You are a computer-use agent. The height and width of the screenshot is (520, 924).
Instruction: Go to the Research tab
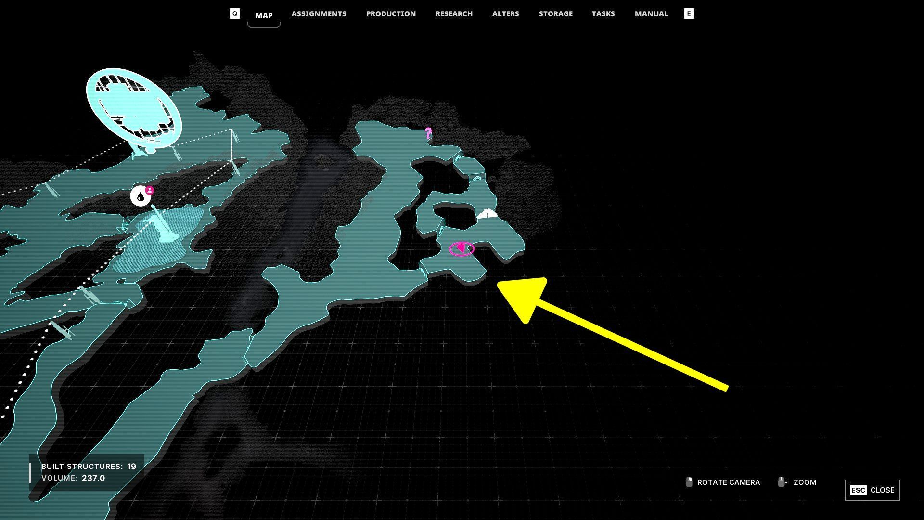point(454,14)
